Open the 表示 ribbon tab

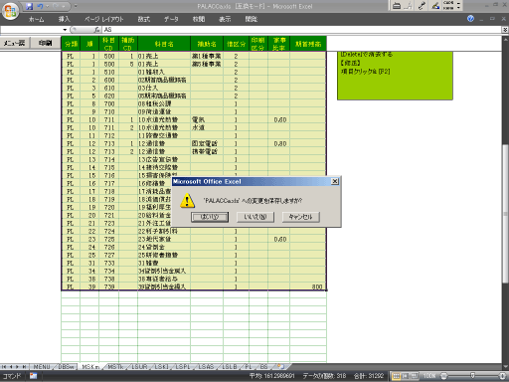[x=225, y=19]
